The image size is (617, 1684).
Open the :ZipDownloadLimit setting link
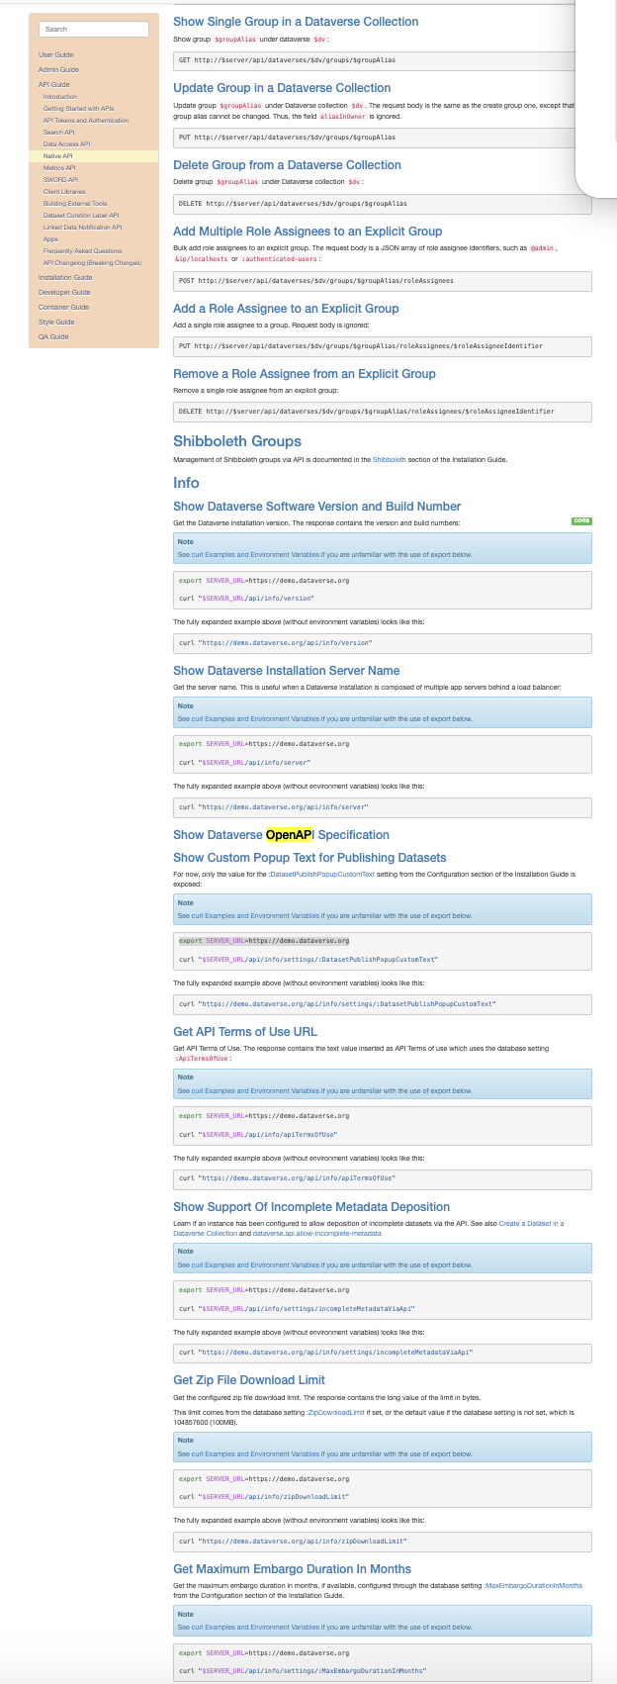point(335,1412)
